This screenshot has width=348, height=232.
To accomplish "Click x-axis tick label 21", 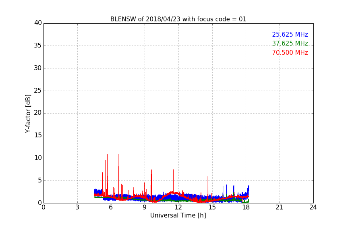I will click(280, 207).
